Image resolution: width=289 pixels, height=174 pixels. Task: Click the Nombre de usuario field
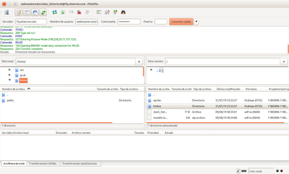pyautogui.click(x=87, y=22)
